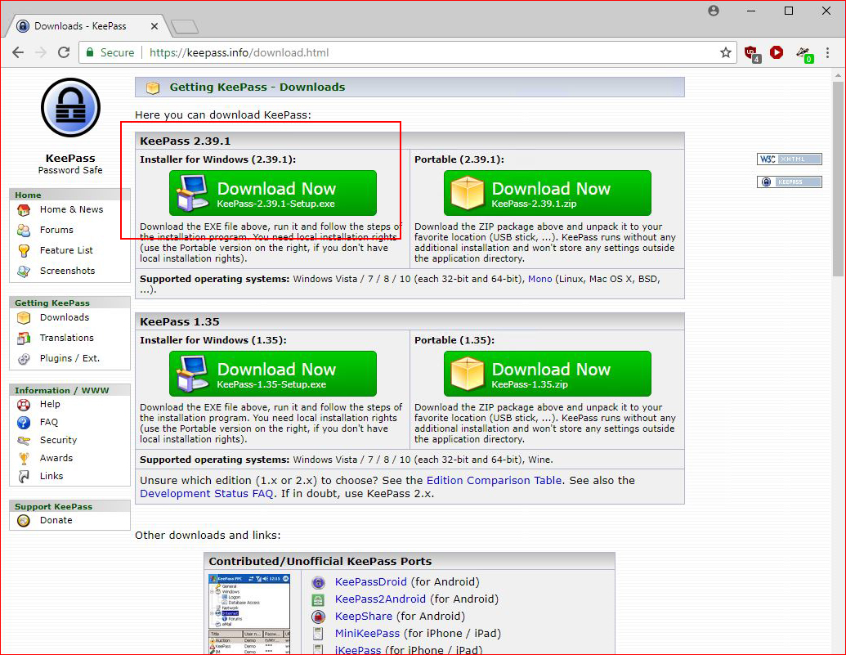Open the Help page link
846x655 pixels.
point(50,405)
